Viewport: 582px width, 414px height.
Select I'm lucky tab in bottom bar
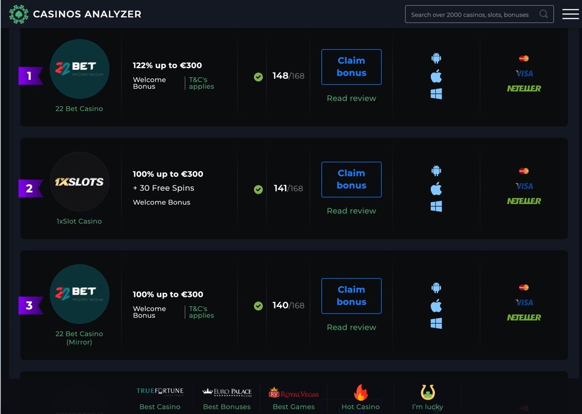[427, 398]
